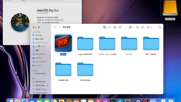The image size is (181, 102).
Task: Click the macOS Big Sur heading
Action: click(48, 10)
